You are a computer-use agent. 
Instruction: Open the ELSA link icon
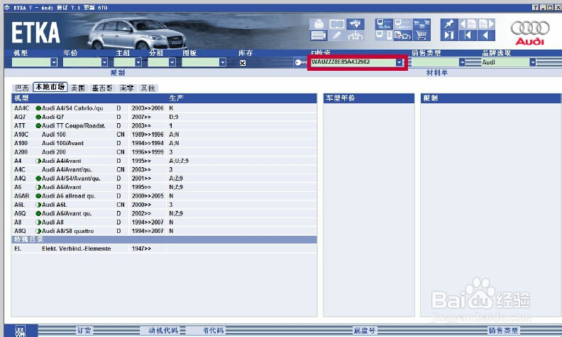tap(384, 24)
